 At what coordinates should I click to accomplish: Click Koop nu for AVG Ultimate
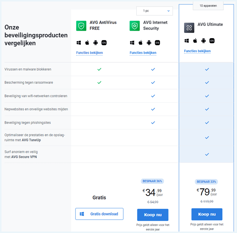[207, 214]
